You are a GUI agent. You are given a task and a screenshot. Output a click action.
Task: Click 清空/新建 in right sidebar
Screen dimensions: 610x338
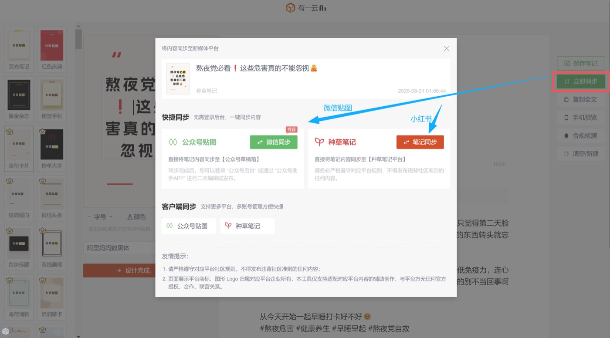(x=581, y=154)
